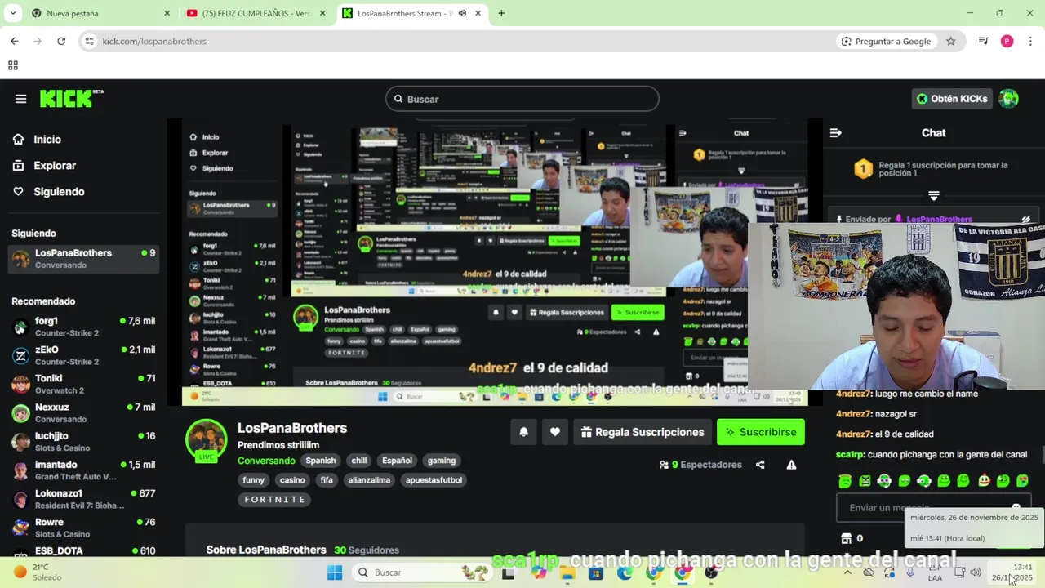Open the emoji picker in the message box
The image size is (1045, 588).
pos(1016,507)
